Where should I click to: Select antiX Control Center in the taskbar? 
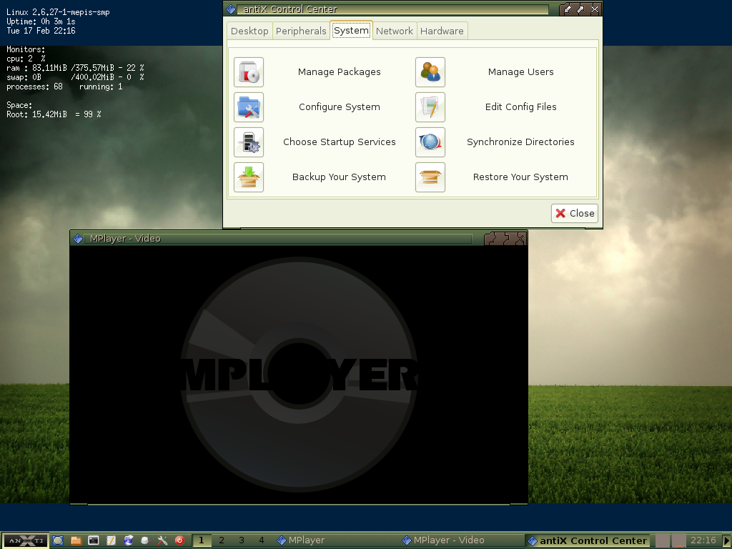588,540
